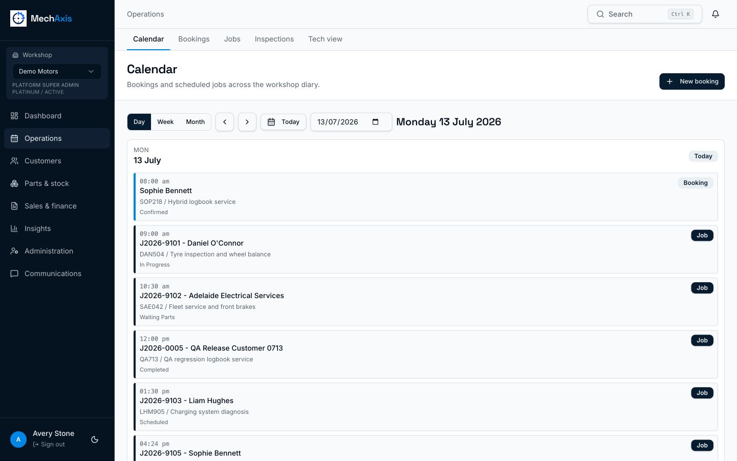The image size is (737, 461).
Task: Click Waiting Parts status text
Action: coord(157,317)
